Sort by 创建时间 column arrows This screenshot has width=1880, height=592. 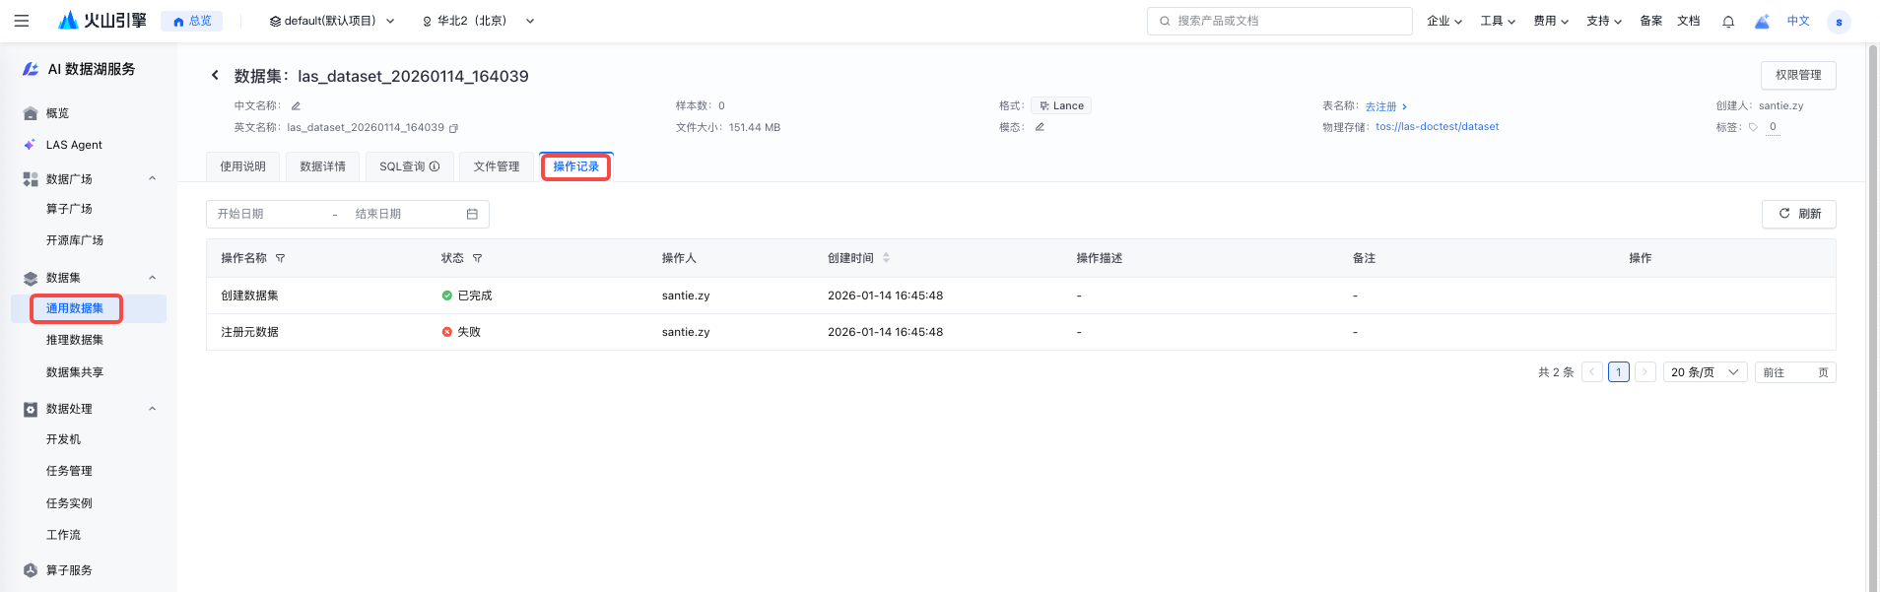pyautogui.click(x=886, y=258)
